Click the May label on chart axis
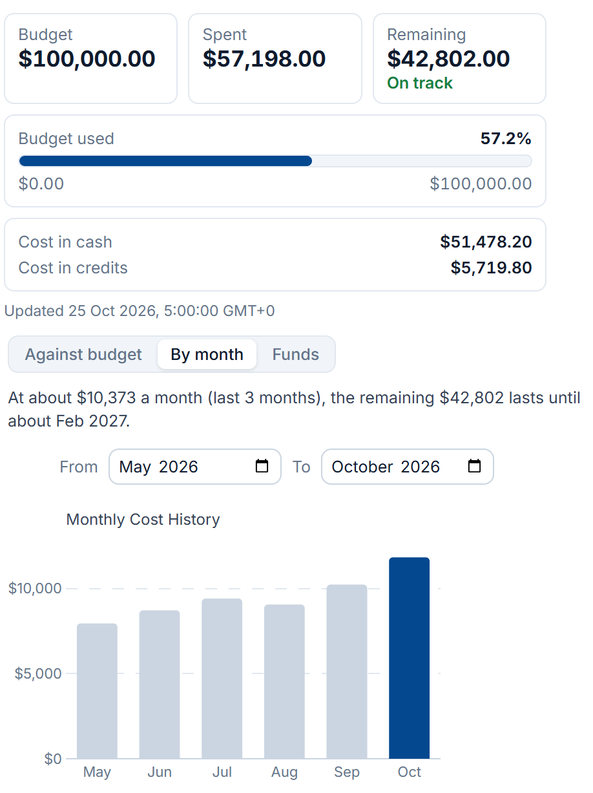The height and width of the screenshot is (793, 593). point(97,772)
